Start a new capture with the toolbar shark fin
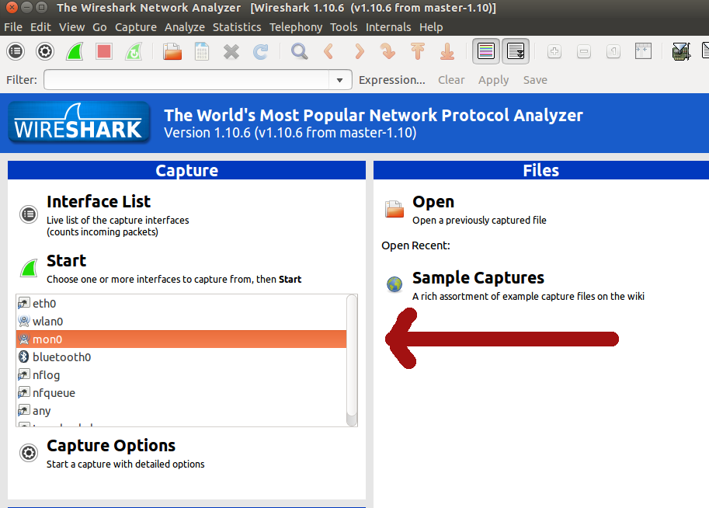The image size is (709, 508). pyautogui.click(x=75, y=52)
